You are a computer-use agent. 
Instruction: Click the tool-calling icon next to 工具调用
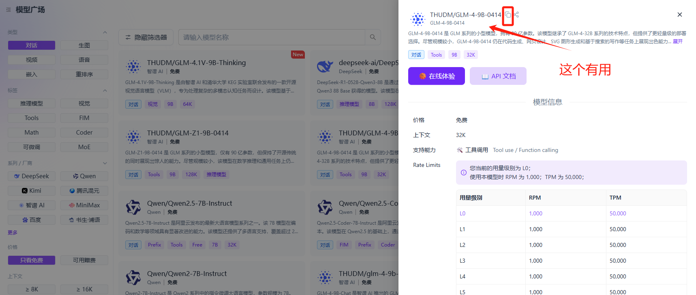click(460, 150)
